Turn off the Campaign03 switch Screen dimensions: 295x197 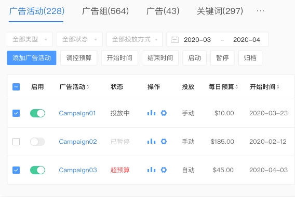coord(37,170)
